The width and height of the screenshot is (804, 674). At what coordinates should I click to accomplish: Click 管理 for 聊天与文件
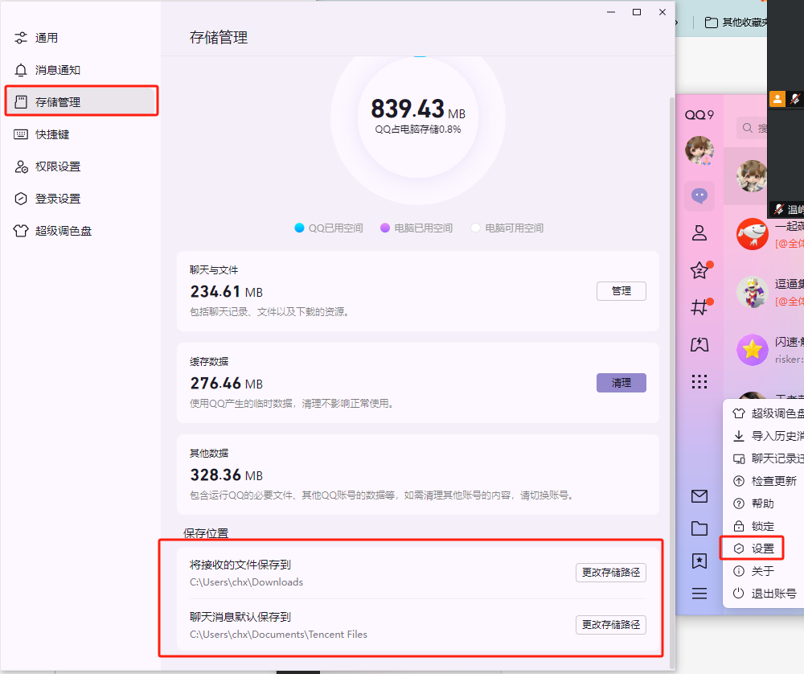point(621,291)
